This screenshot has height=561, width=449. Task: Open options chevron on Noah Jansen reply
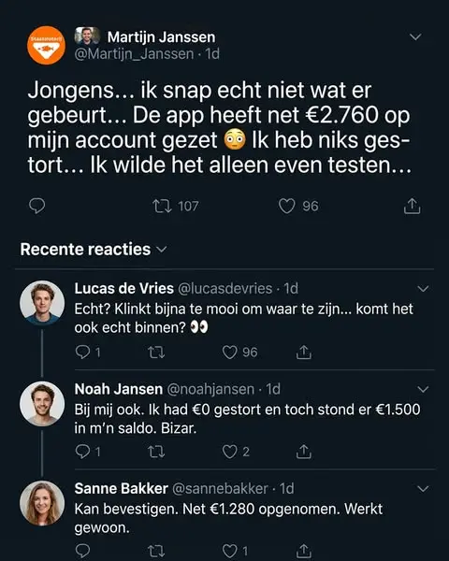[423, 389]
